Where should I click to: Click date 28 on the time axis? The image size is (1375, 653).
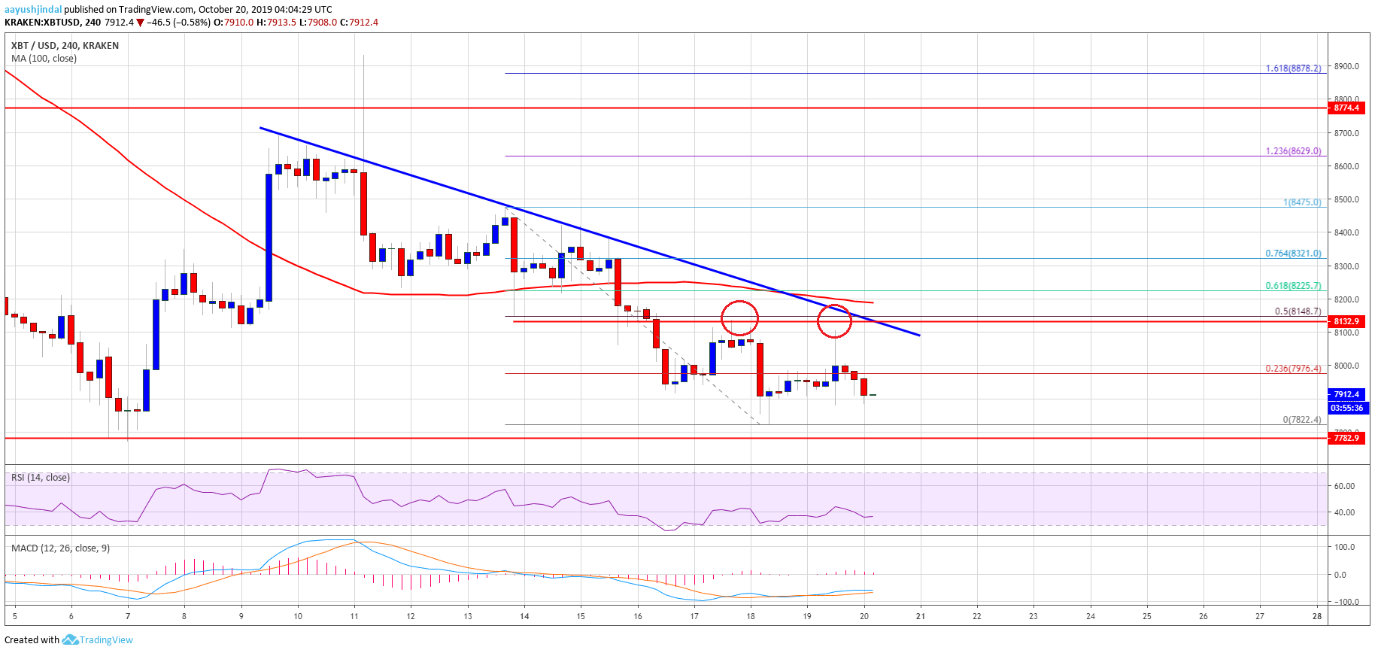coord(1316,617)
